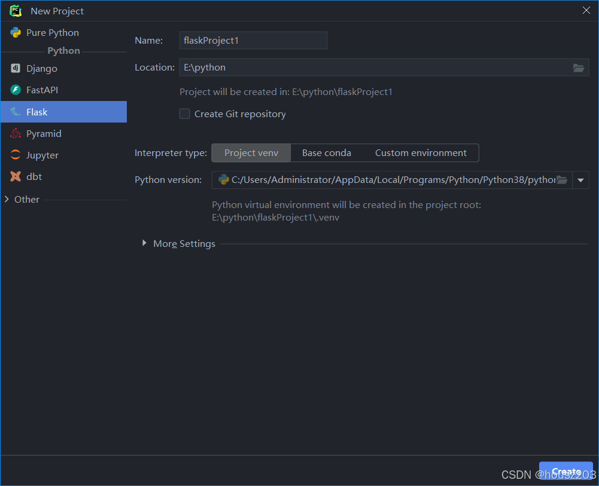Click the Pyramid project icon
Screen dimensions: 599x486
click(14, 133)
